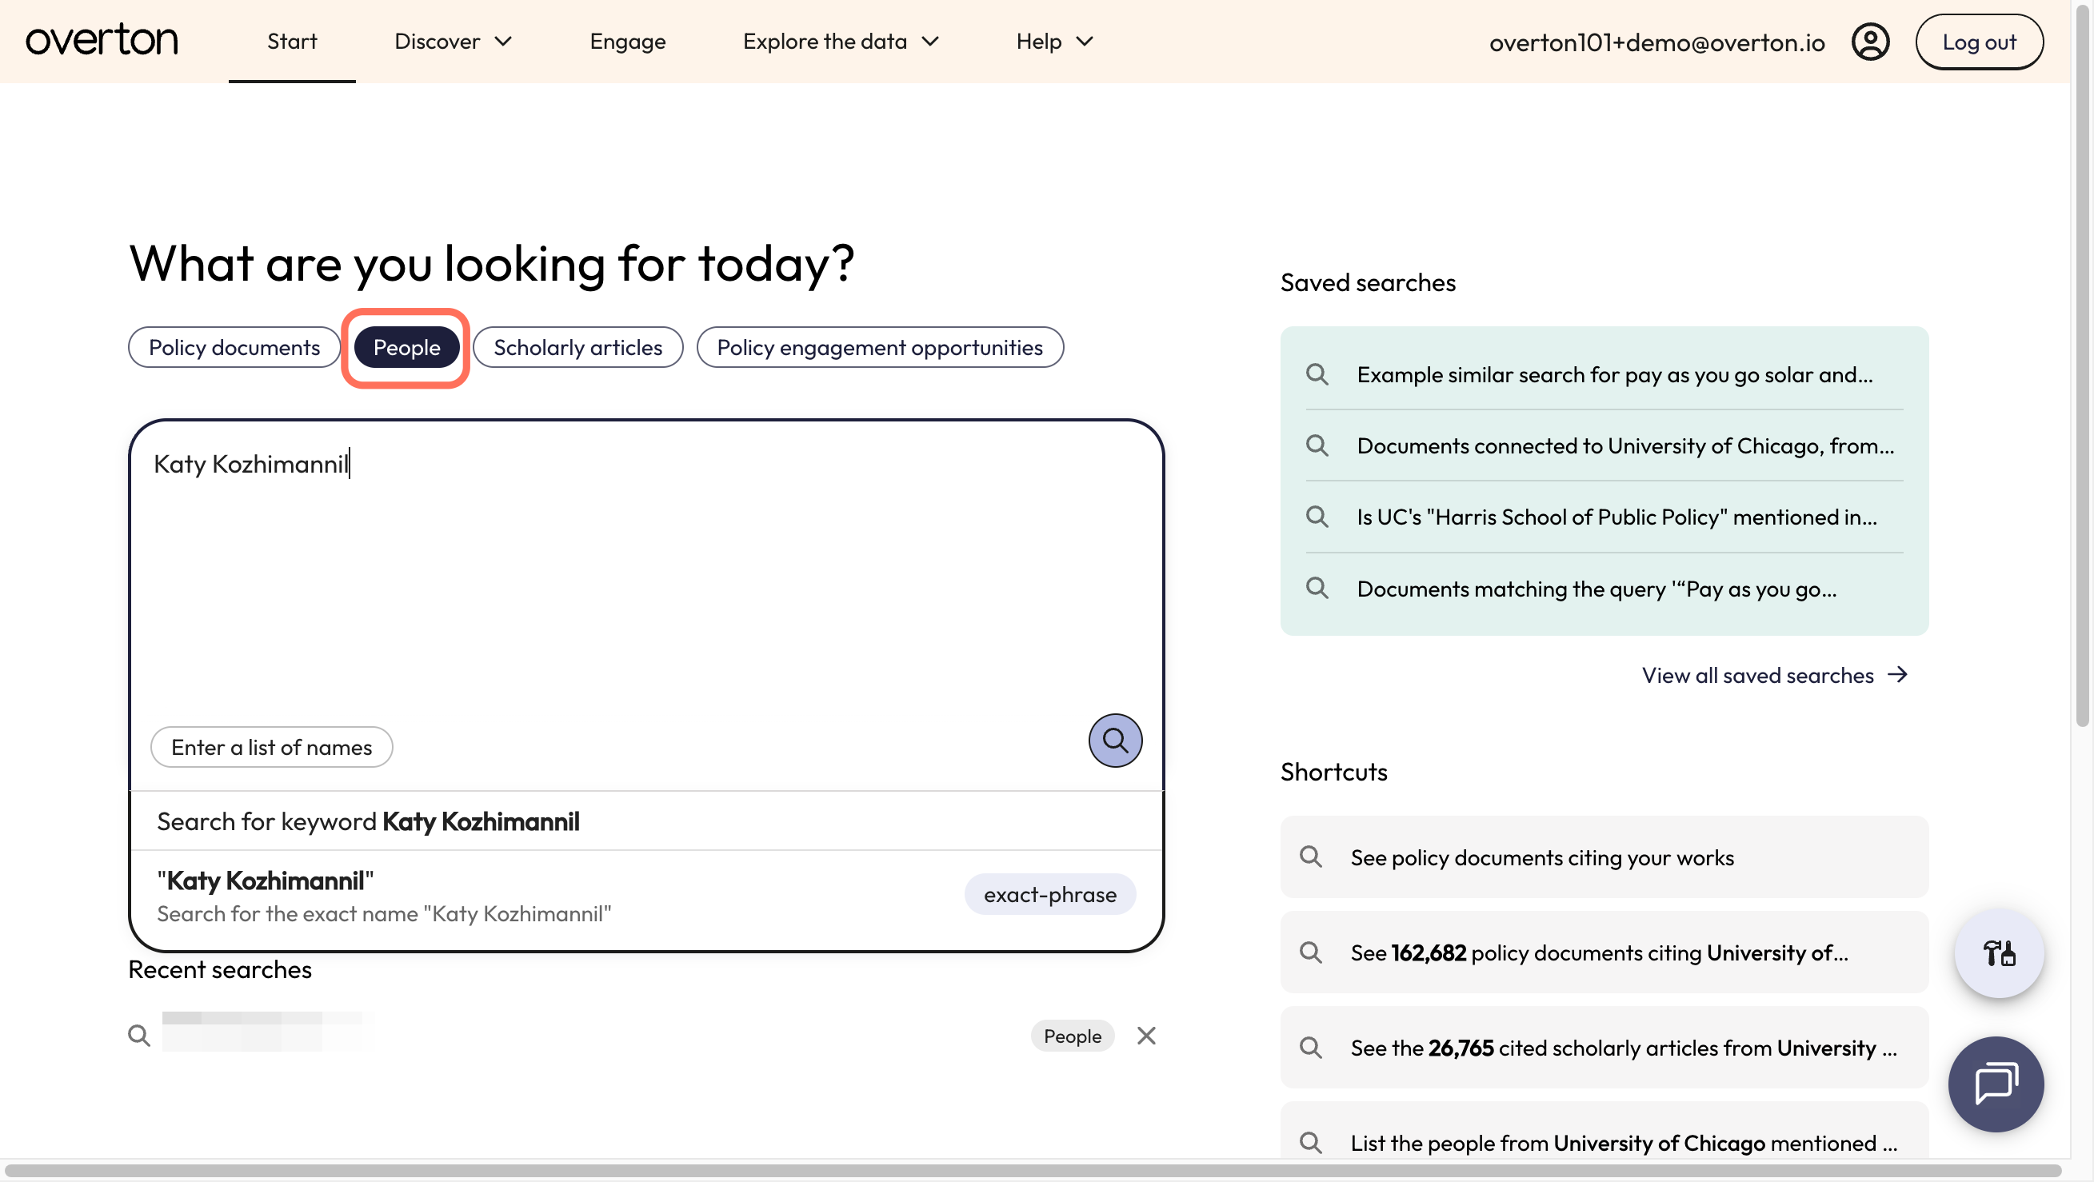Screen dimensions: 2094x1182
Task: Remove the recent search with X icon
Action: tap(1146, 1035)
